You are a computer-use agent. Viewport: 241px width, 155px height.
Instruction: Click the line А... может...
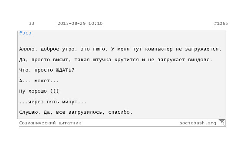coord(39,81)
